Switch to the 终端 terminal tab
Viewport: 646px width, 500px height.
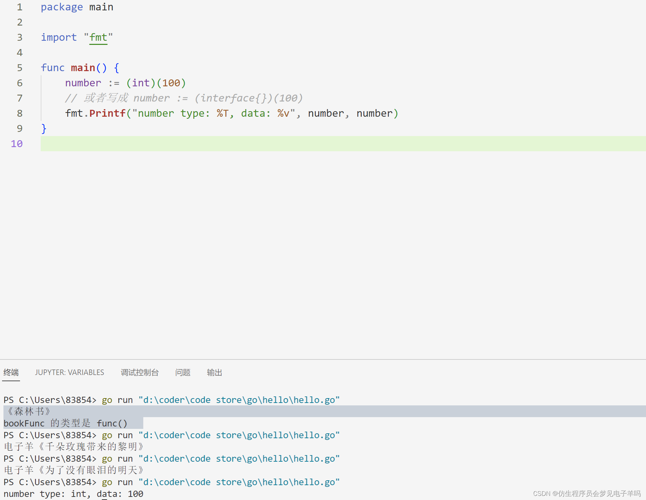coord(11,372)
